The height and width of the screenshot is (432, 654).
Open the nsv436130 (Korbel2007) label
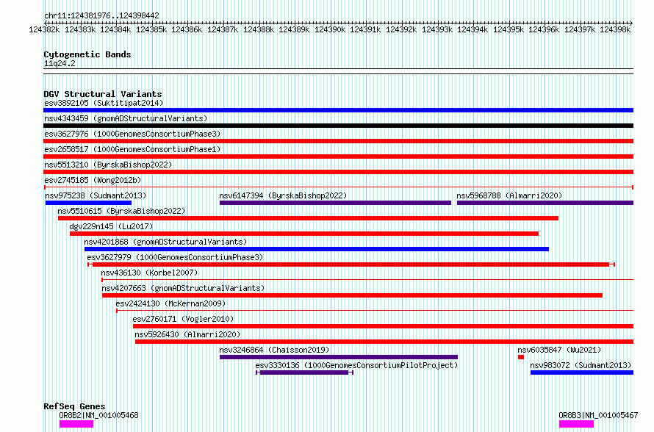click(x=149, y=273)
